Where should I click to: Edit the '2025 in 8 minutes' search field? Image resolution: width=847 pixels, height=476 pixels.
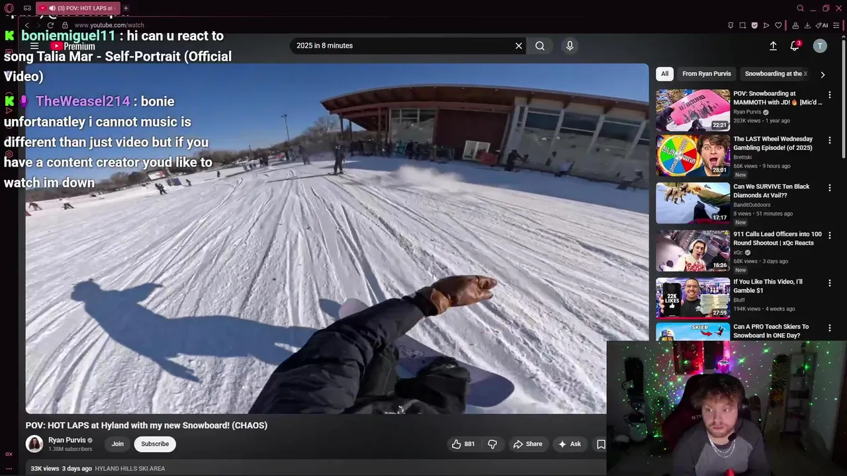pyautogui.click(x=402, y=46)
